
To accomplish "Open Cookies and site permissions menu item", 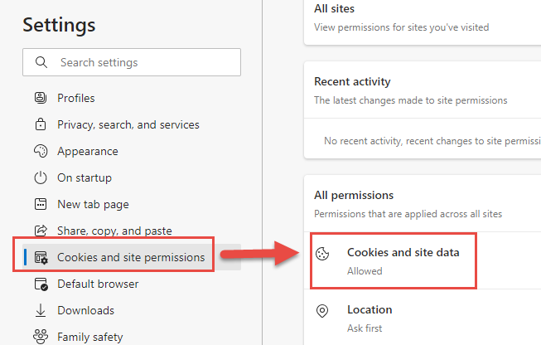I will point(132,257).
